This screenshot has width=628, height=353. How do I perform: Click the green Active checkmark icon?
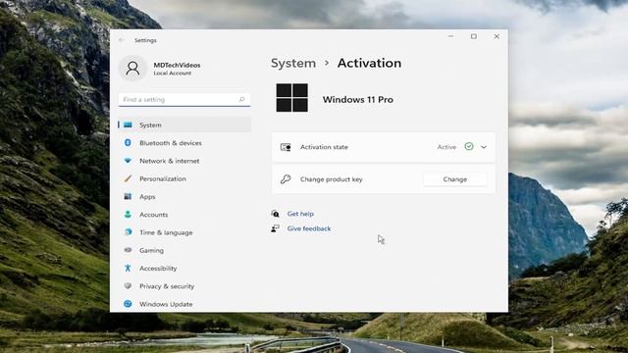point(469,146)
